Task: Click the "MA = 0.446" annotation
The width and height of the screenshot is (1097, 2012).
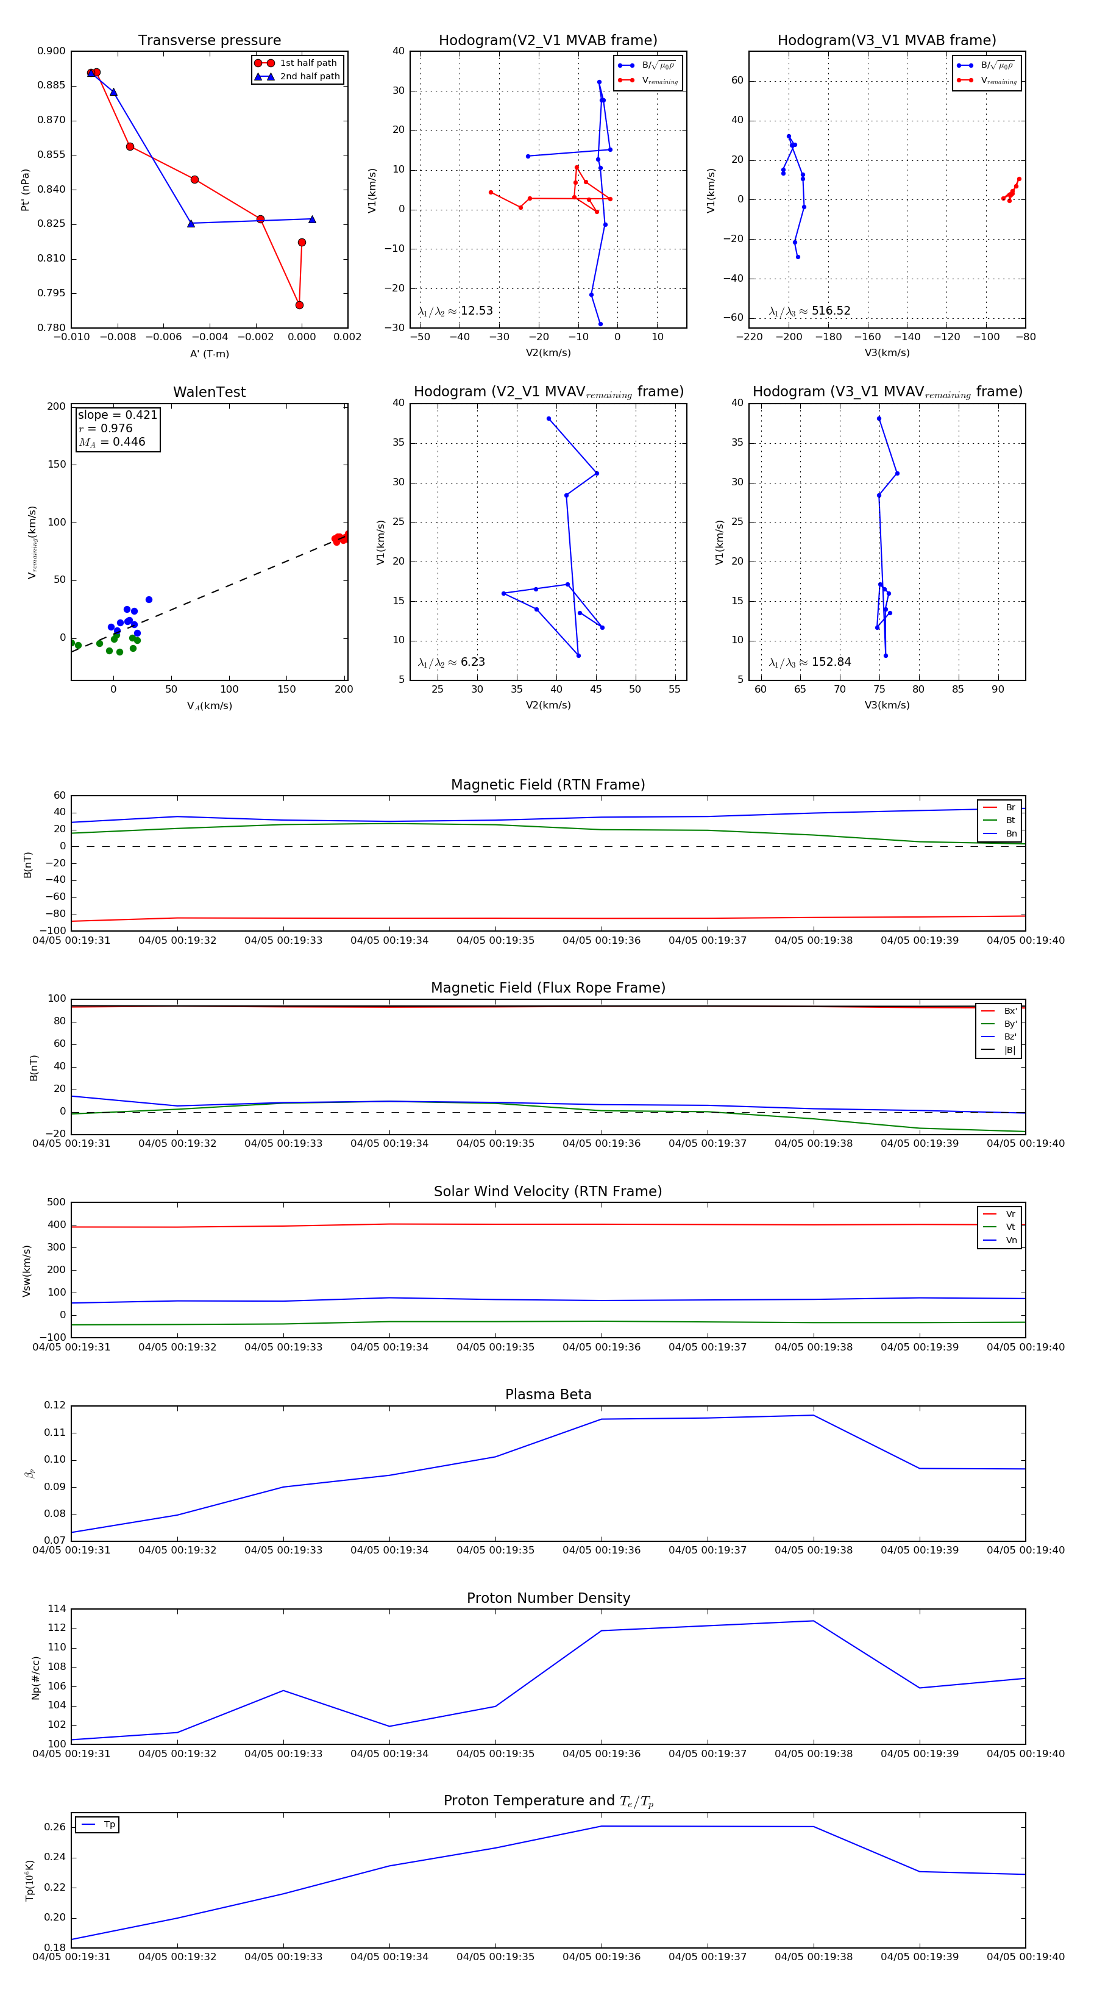Action: (112, 442)
